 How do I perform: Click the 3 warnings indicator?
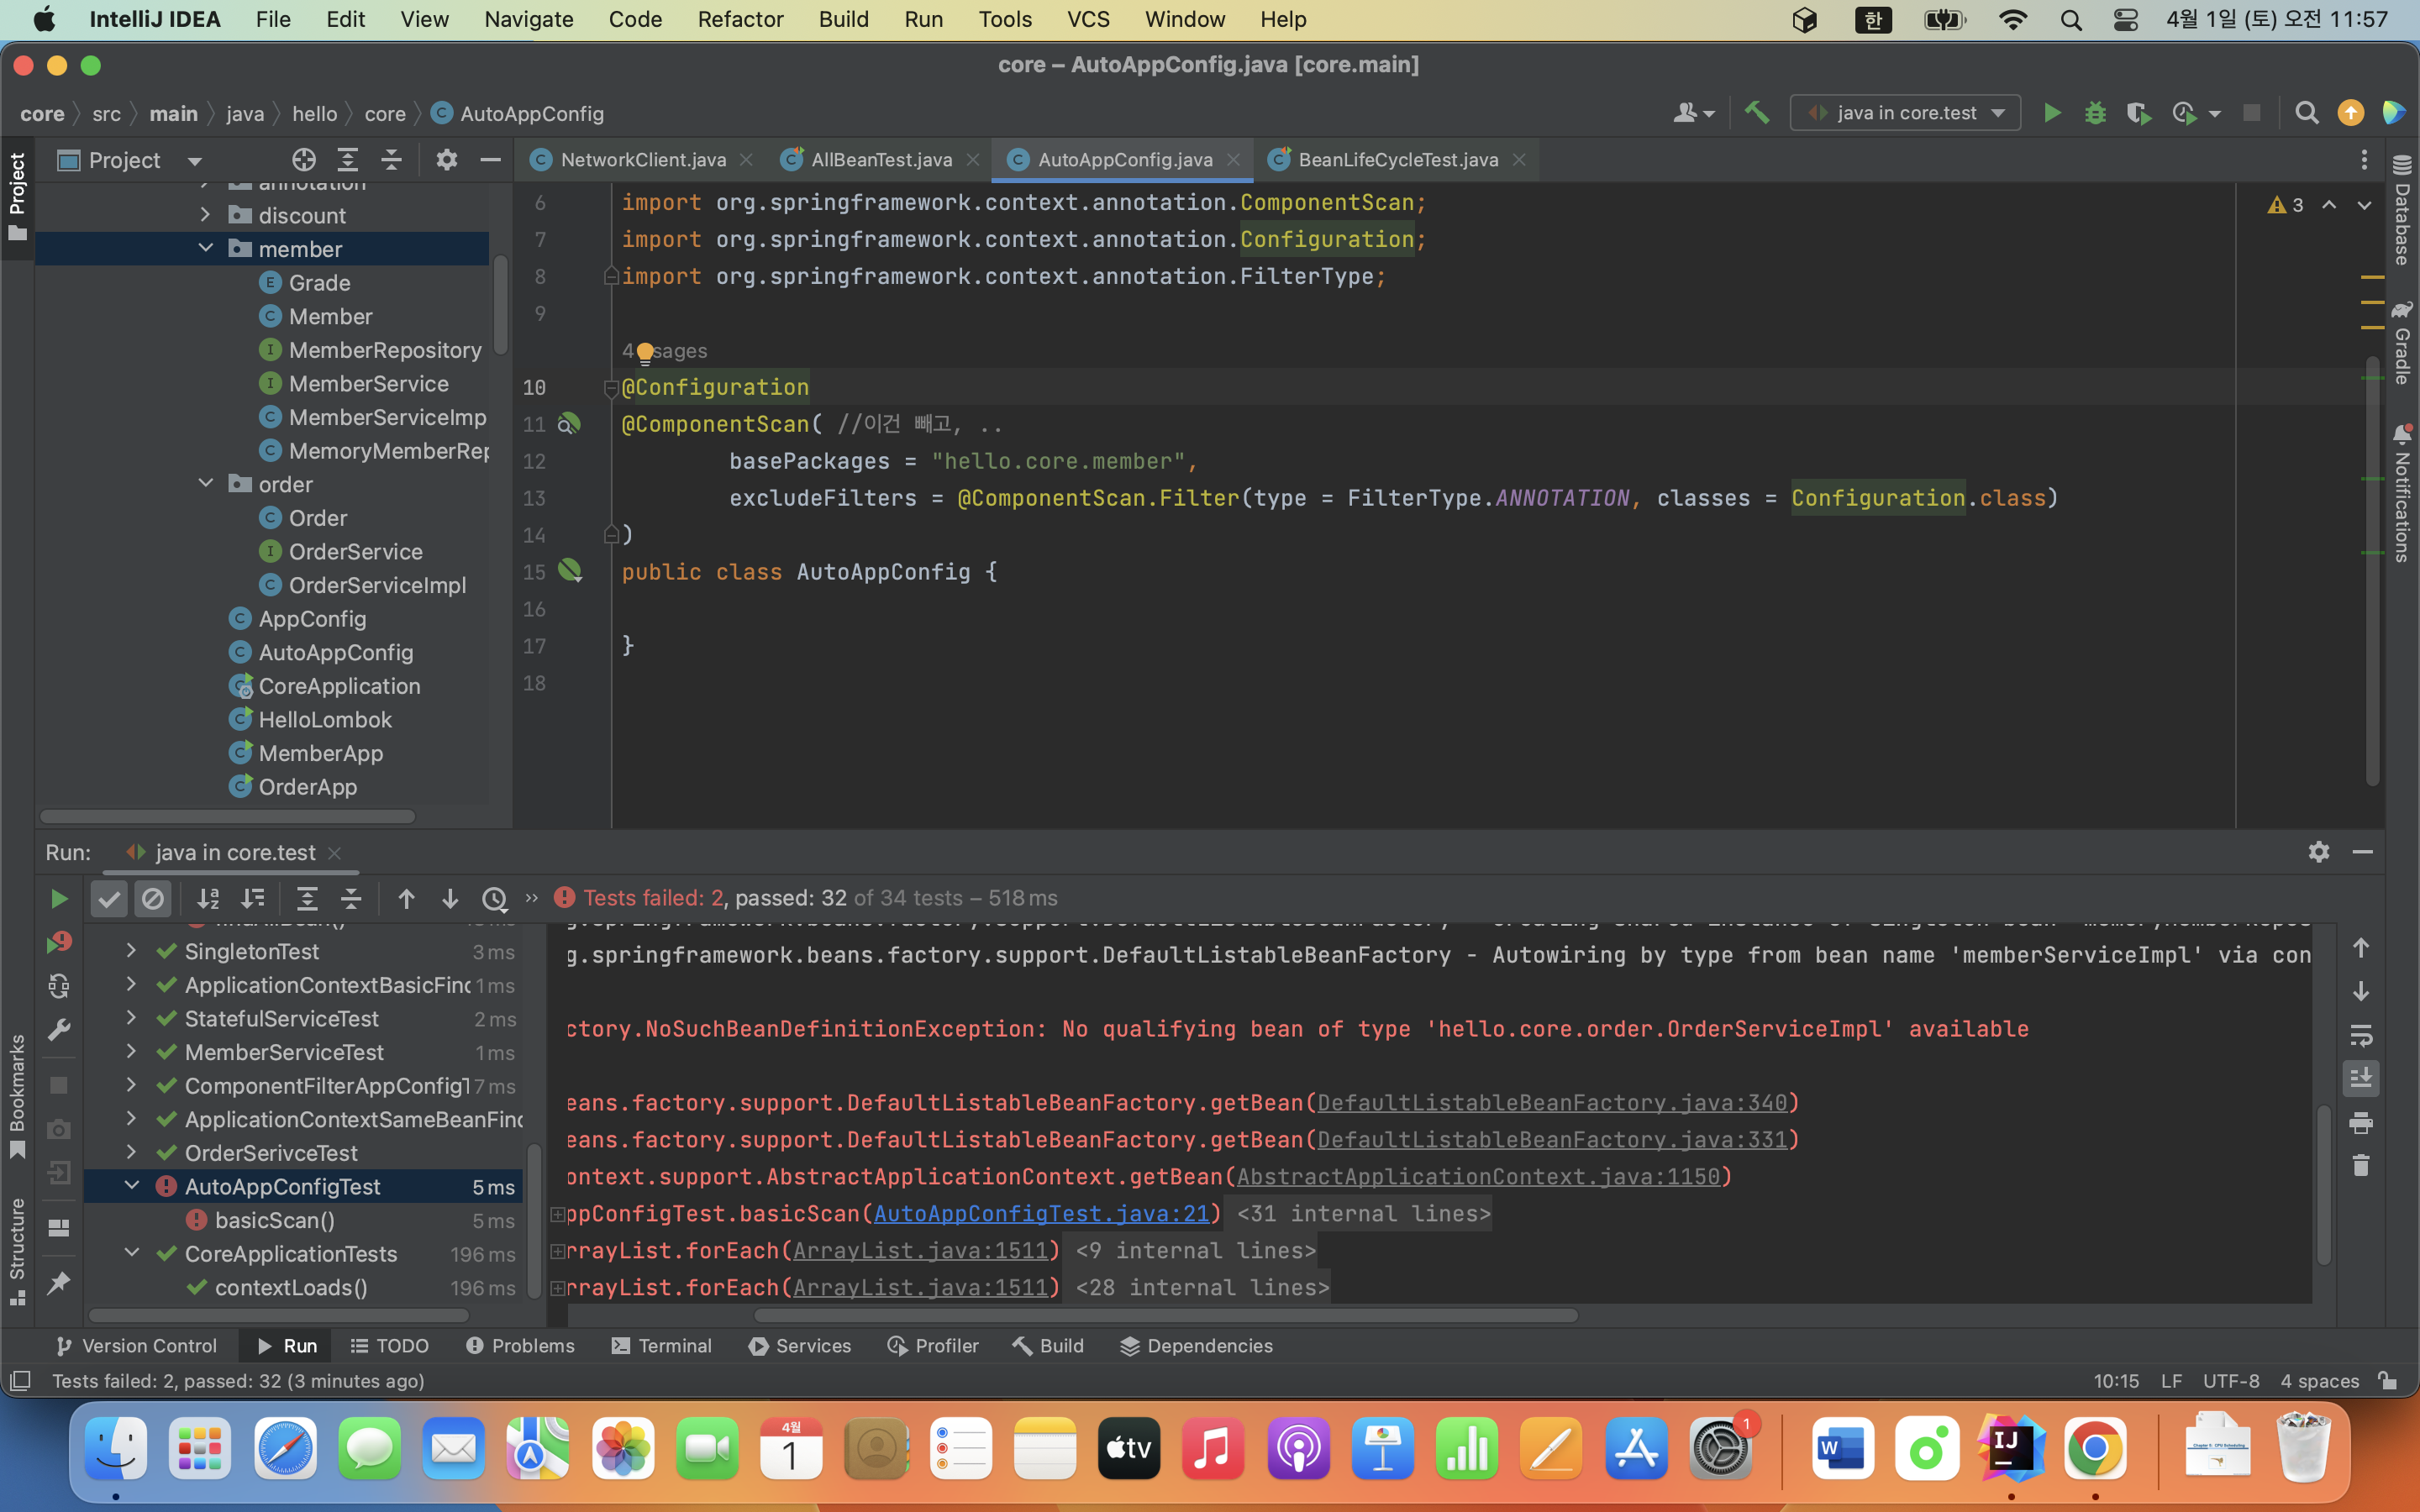pos(2286,205)
